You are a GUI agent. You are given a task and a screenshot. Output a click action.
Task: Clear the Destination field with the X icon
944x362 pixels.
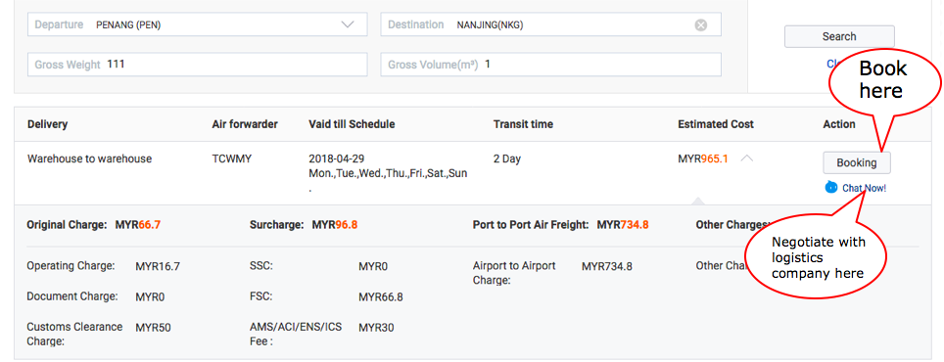[x=701, y=24]
